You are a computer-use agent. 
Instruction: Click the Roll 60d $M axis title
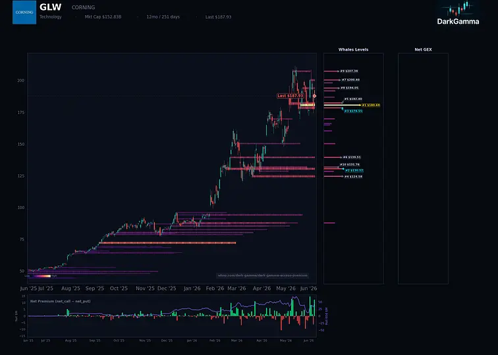click(327, 316)
